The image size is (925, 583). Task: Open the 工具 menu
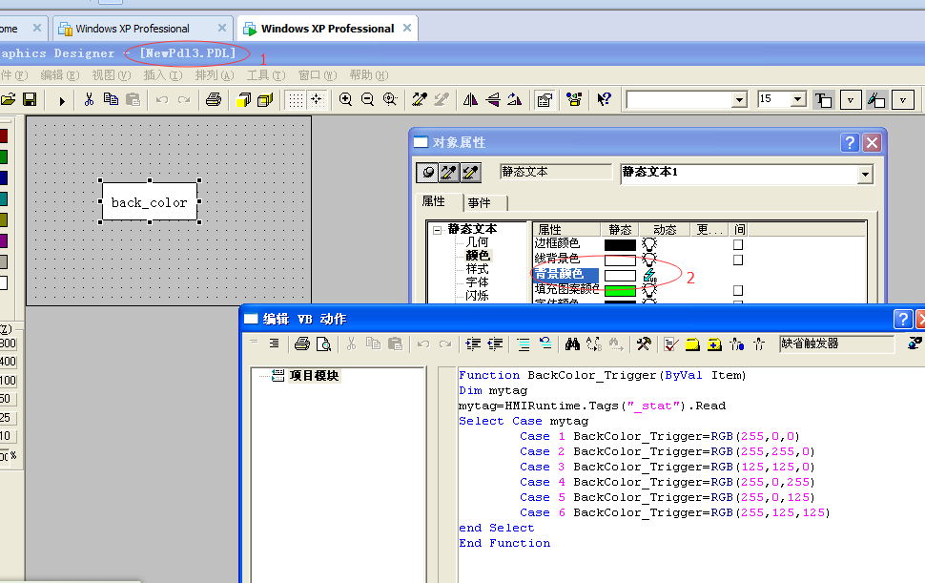pos(266,75)
